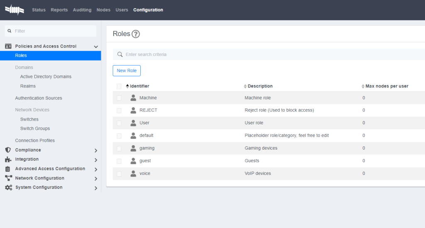Open Active Directory Domains in sidebar
Image resolution: width=425 pixels, height=228 pixels.
(x=46, y=77)
